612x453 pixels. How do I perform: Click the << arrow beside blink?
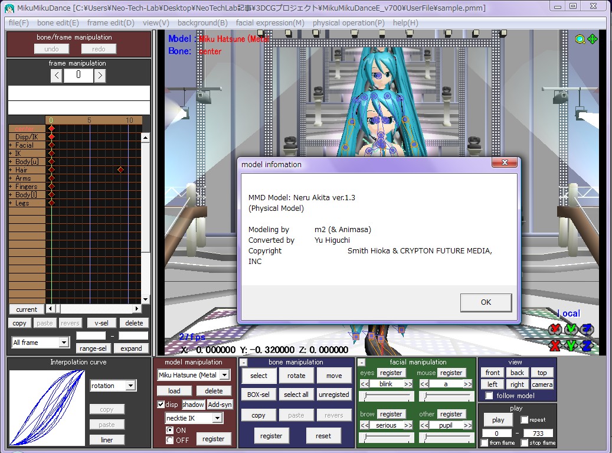(x=365, y=384)
